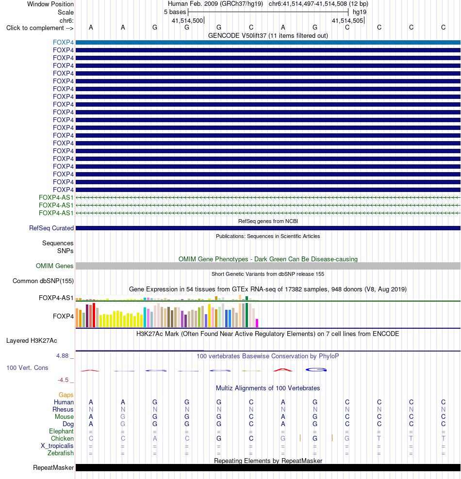Open the OMIM Gene Phenotypes track title
461x479 pixels.
(268, 259)
